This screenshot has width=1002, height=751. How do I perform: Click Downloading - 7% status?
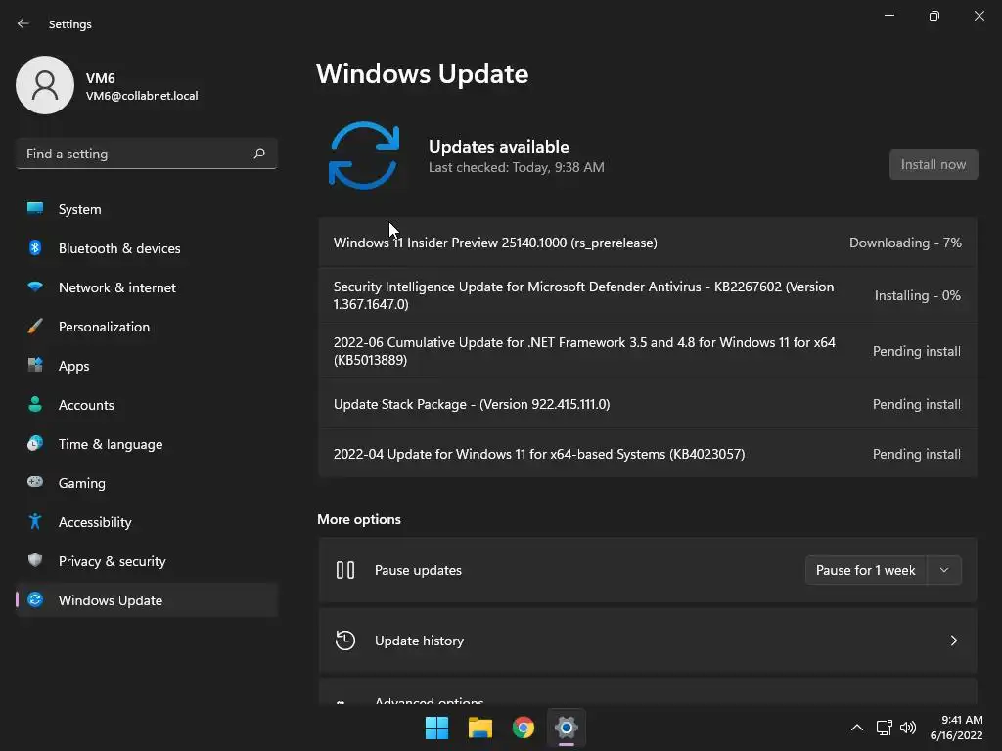(x=905, y=243)
